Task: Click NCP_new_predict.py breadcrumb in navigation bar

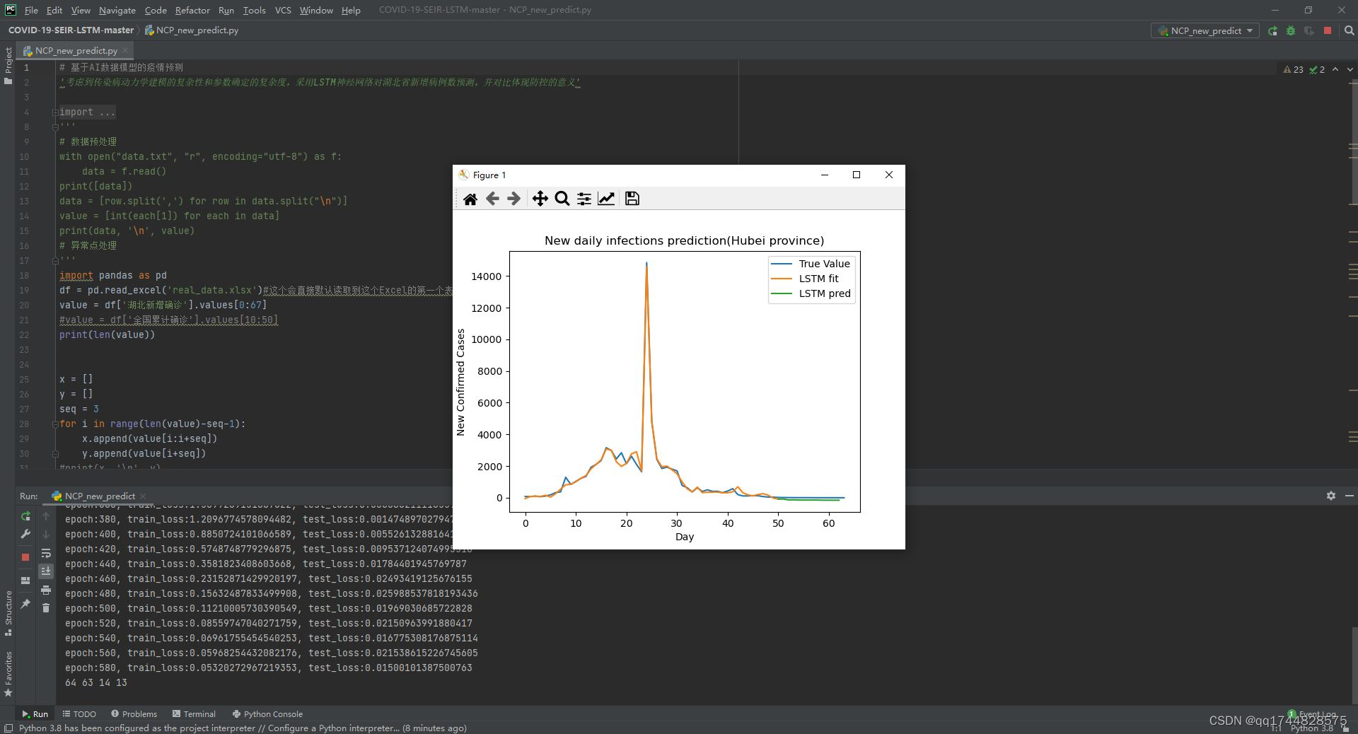Action: (192, 30)
